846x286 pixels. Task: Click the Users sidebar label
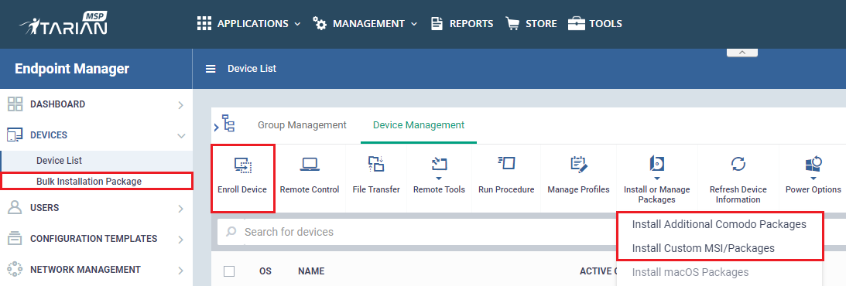(45, 207)
